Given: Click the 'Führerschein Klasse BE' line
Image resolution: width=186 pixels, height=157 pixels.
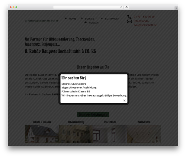Looking at the screenshot, I should (76, 92).
